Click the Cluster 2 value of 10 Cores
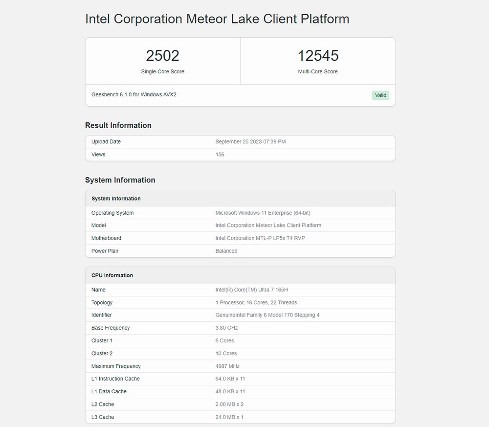Viewport: 489px width, 427px height. (226, 354)
